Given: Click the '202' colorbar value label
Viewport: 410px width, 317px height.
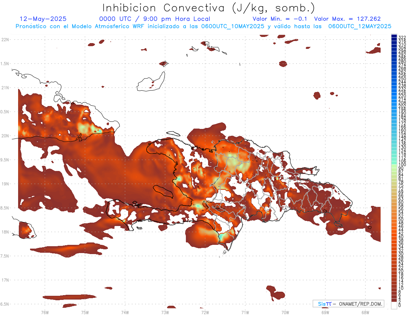Looking at the screenshot, I should click(402, 106).
